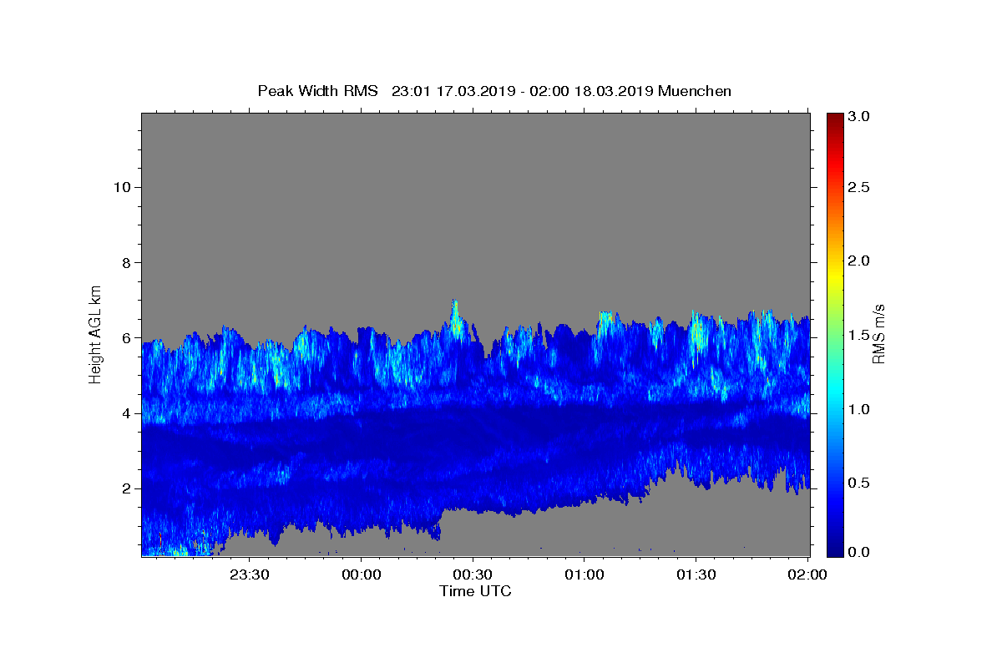Image resolution: width=1002 pixels, height=668 pixels.
Task: Click the 'Muenchen' station name in title
Action: point(695,91)
